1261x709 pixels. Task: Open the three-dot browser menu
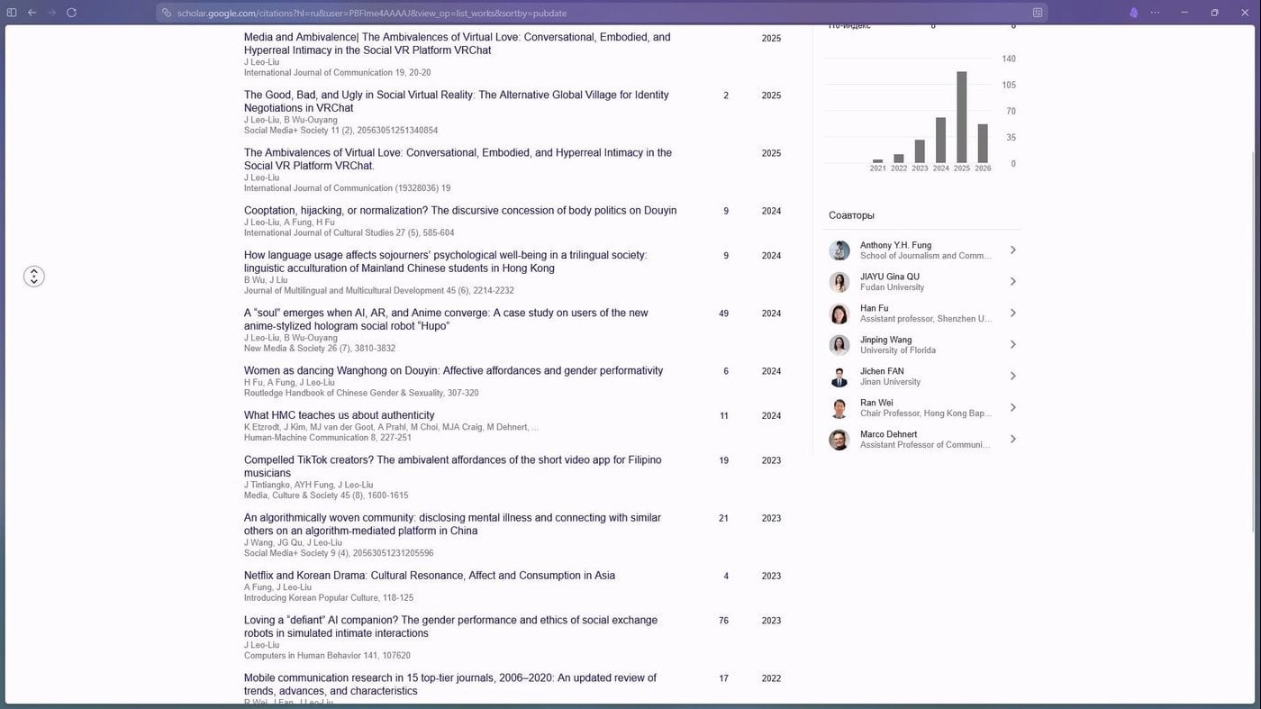click(x=1156, y=13)
